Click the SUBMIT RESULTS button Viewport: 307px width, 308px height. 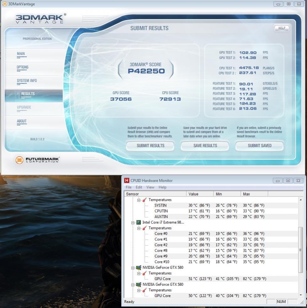(150, 146)
